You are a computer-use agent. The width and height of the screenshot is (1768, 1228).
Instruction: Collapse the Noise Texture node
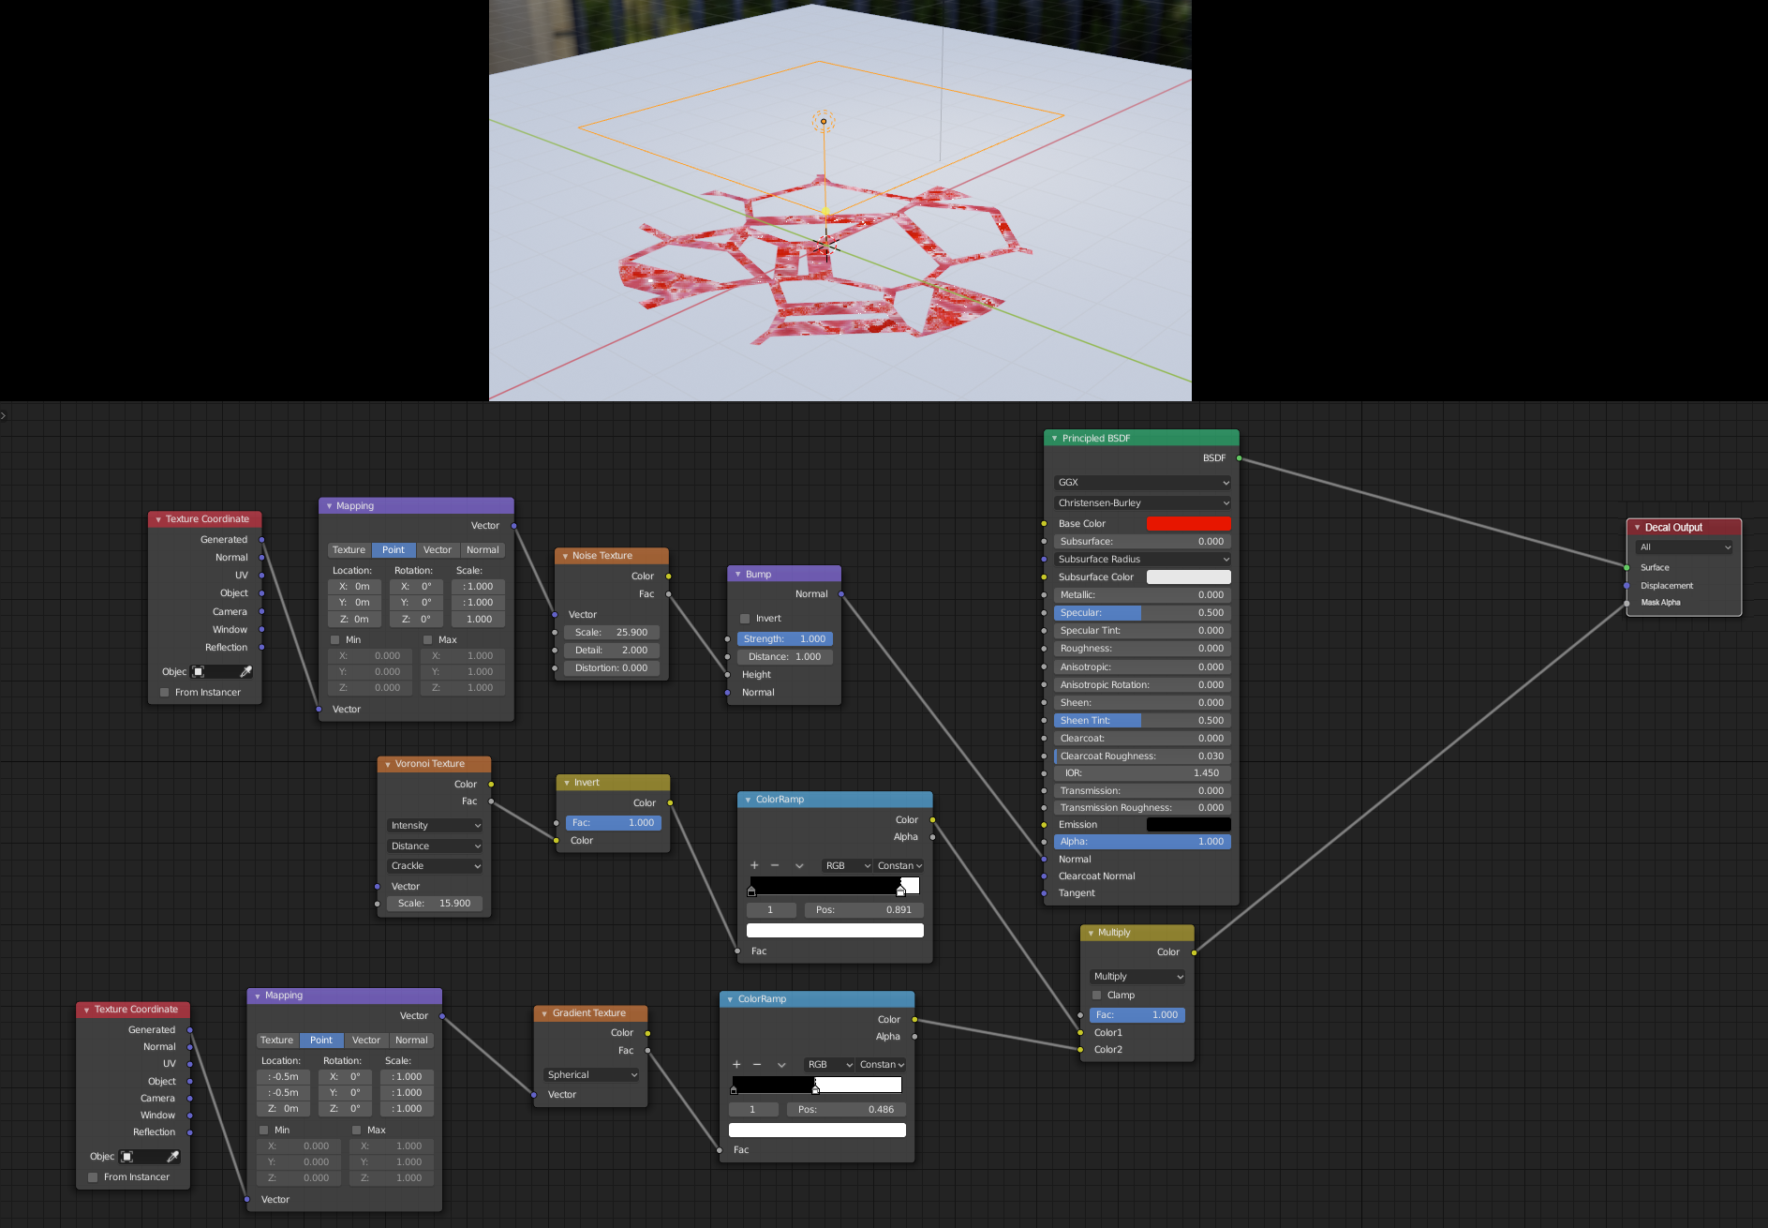(565, 556)
